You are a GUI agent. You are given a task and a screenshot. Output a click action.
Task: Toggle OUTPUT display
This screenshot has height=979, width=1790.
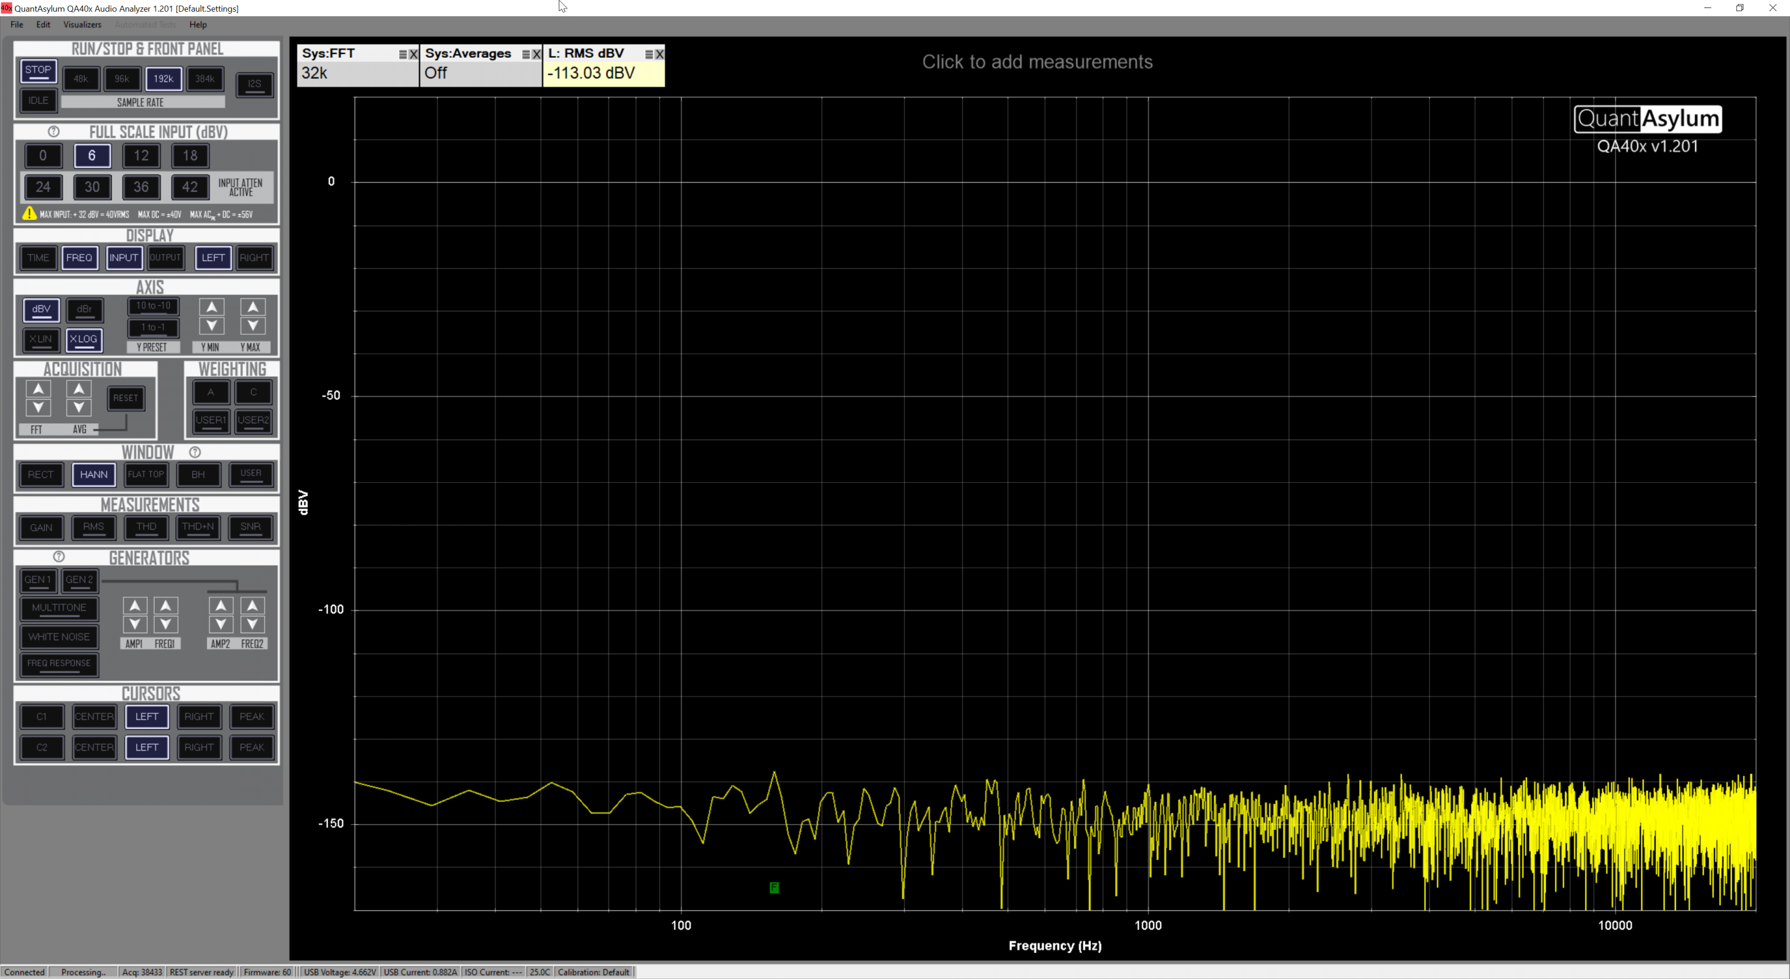pos(165,258)
